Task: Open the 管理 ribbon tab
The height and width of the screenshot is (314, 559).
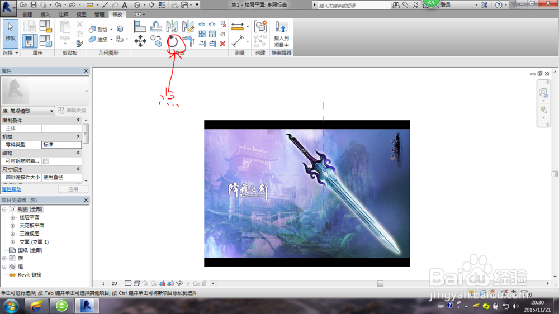Action: click(99, 15)
